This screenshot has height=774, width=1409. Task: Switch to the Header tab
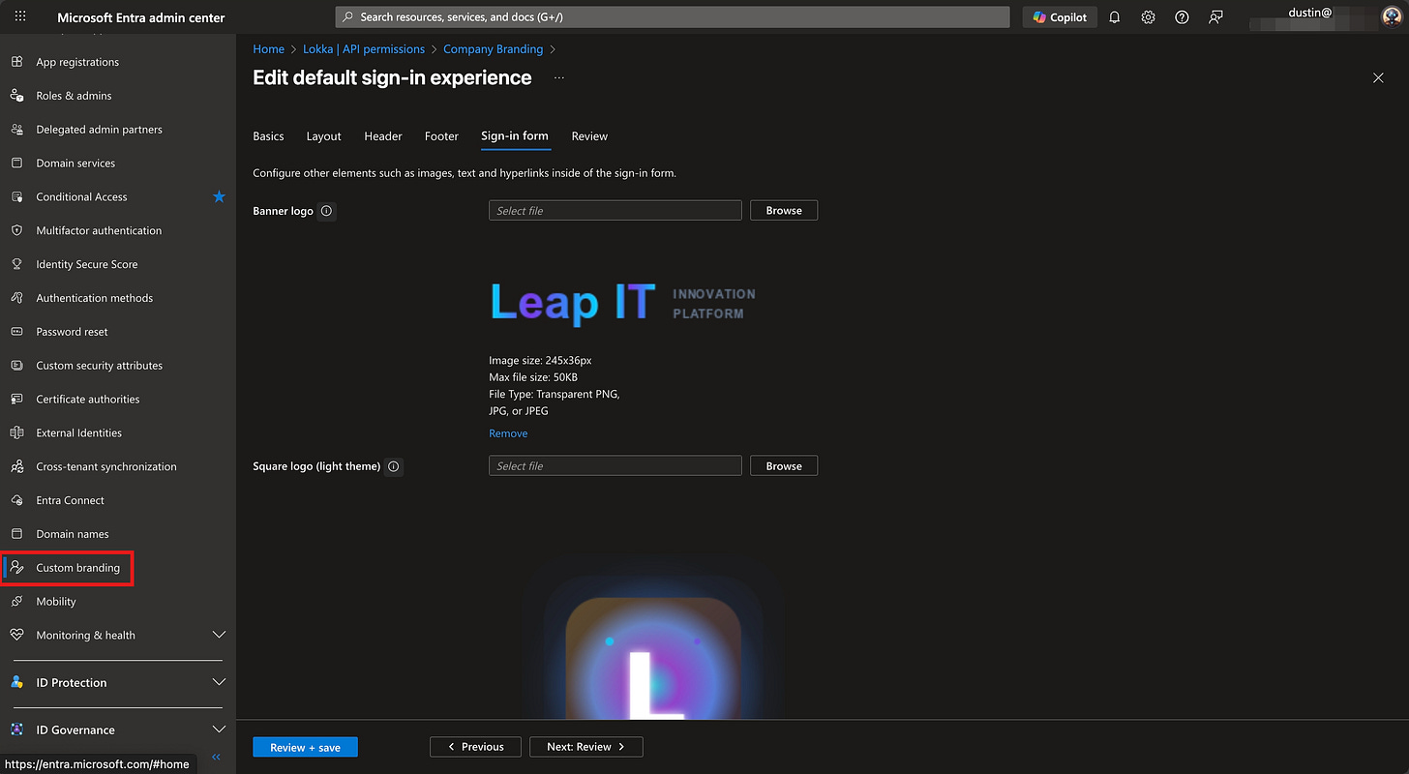383,136
